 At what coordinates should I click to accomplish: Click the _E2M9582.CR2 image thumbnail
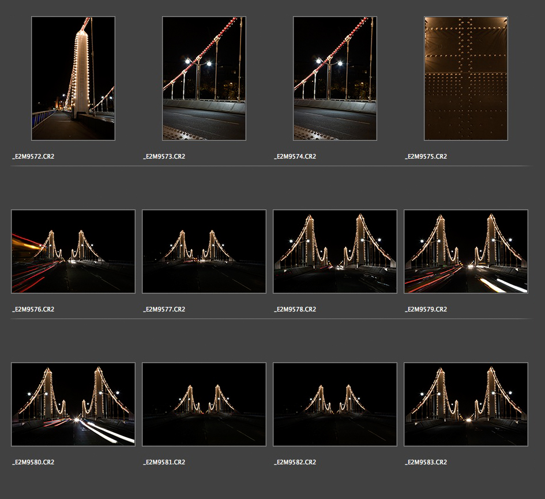335,404
